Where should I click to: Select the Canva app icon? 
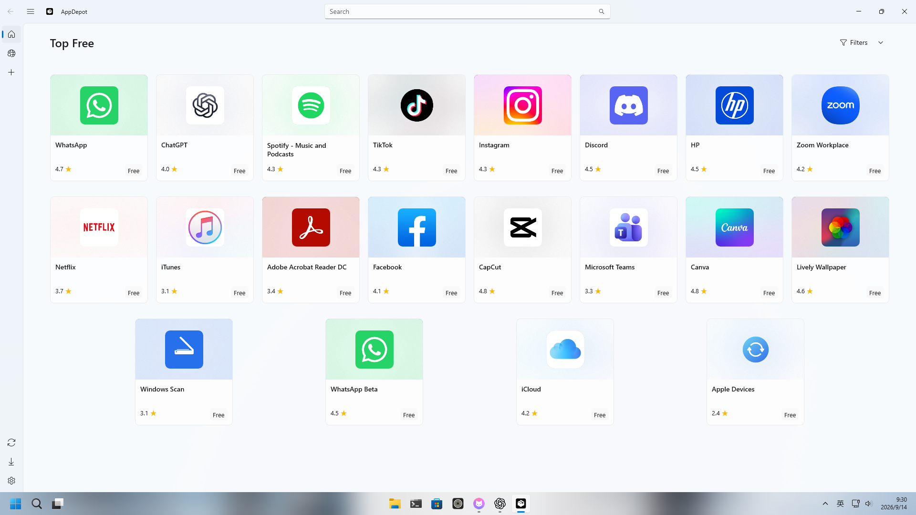click(x=735, y=227)
